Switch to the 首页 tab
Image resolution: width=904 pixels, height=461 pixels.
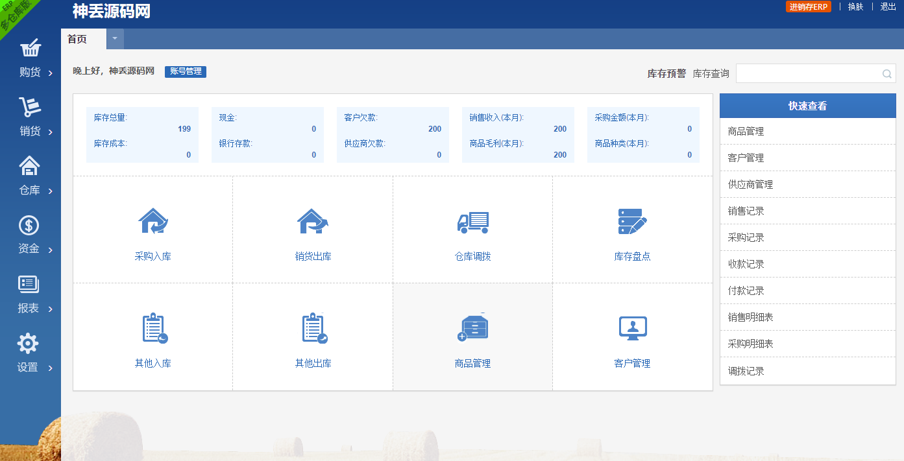77,39
